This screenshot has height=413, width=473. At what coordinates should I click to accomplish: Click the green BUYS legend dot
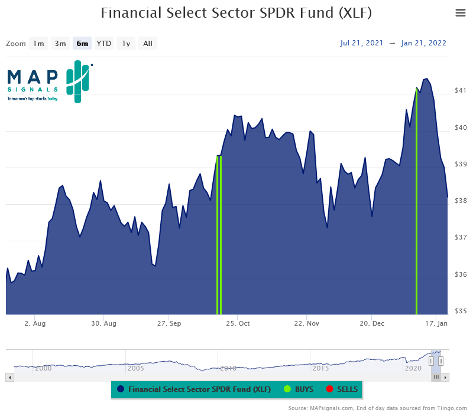pyautogui.click(x=289, y=389)
